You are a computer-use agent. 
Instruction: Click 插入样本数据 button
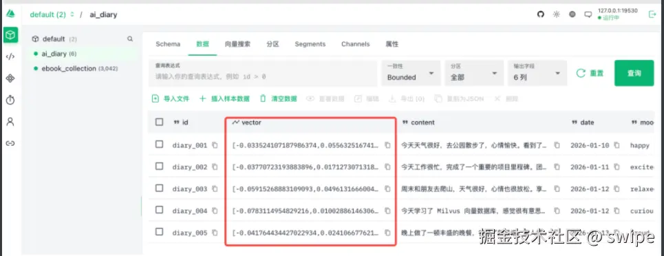click(224, 99)
